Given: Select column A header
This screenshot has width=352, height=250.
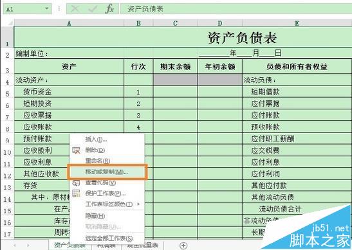Looking at the screenshot, I should [x=69, y=23].
